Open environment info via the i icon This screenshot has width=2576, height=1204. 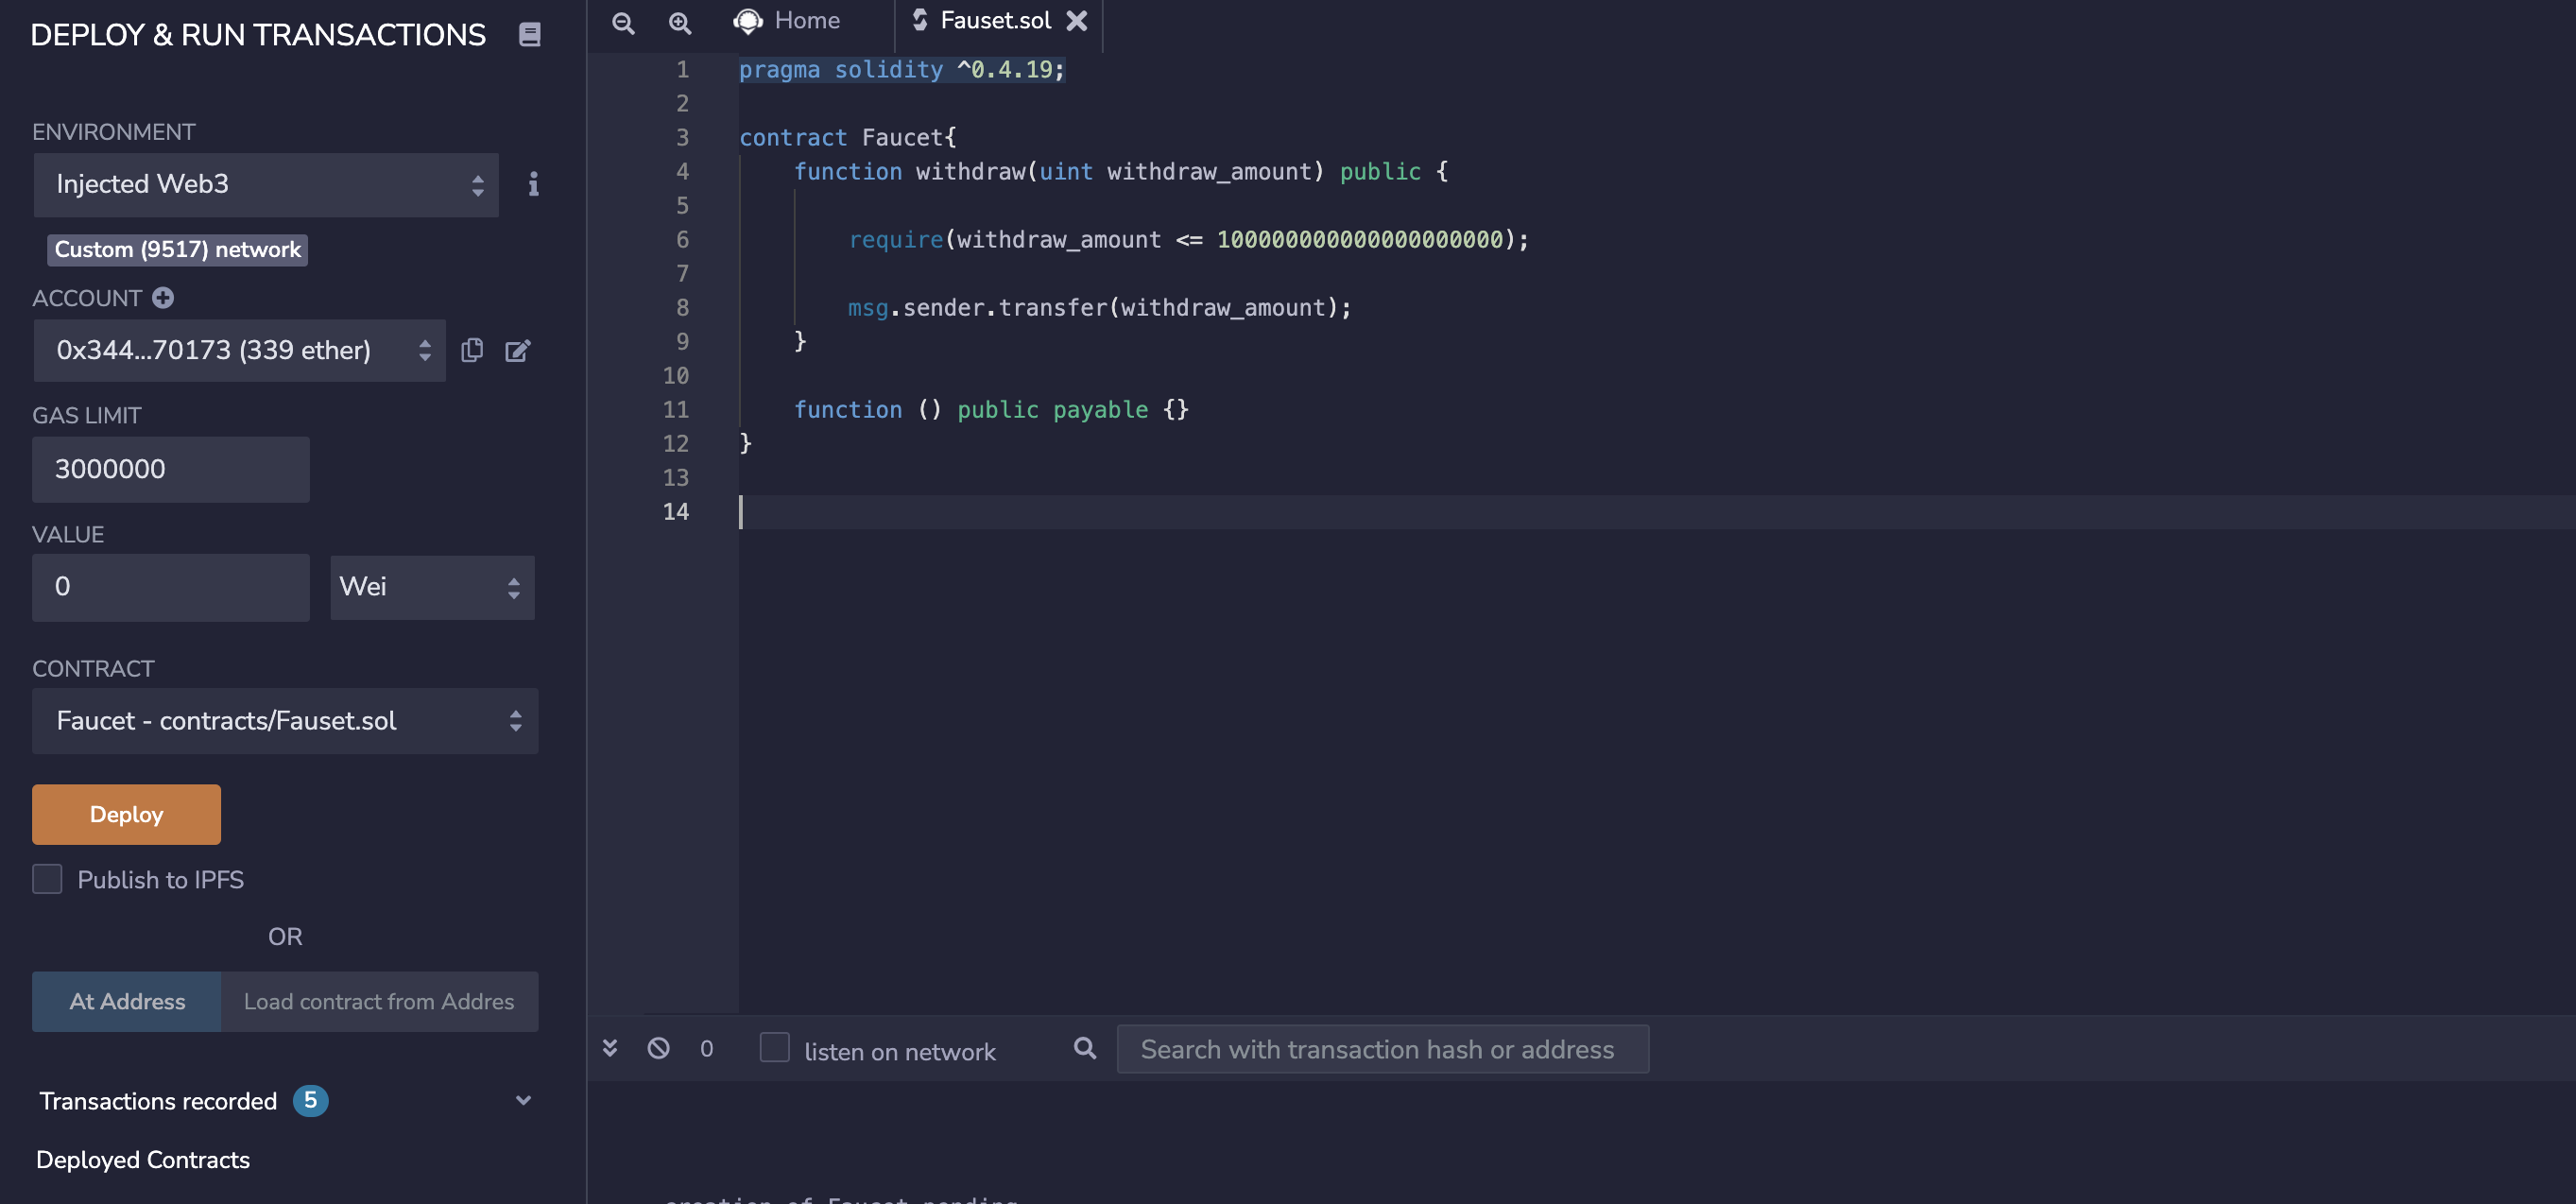tap(534, 185)
